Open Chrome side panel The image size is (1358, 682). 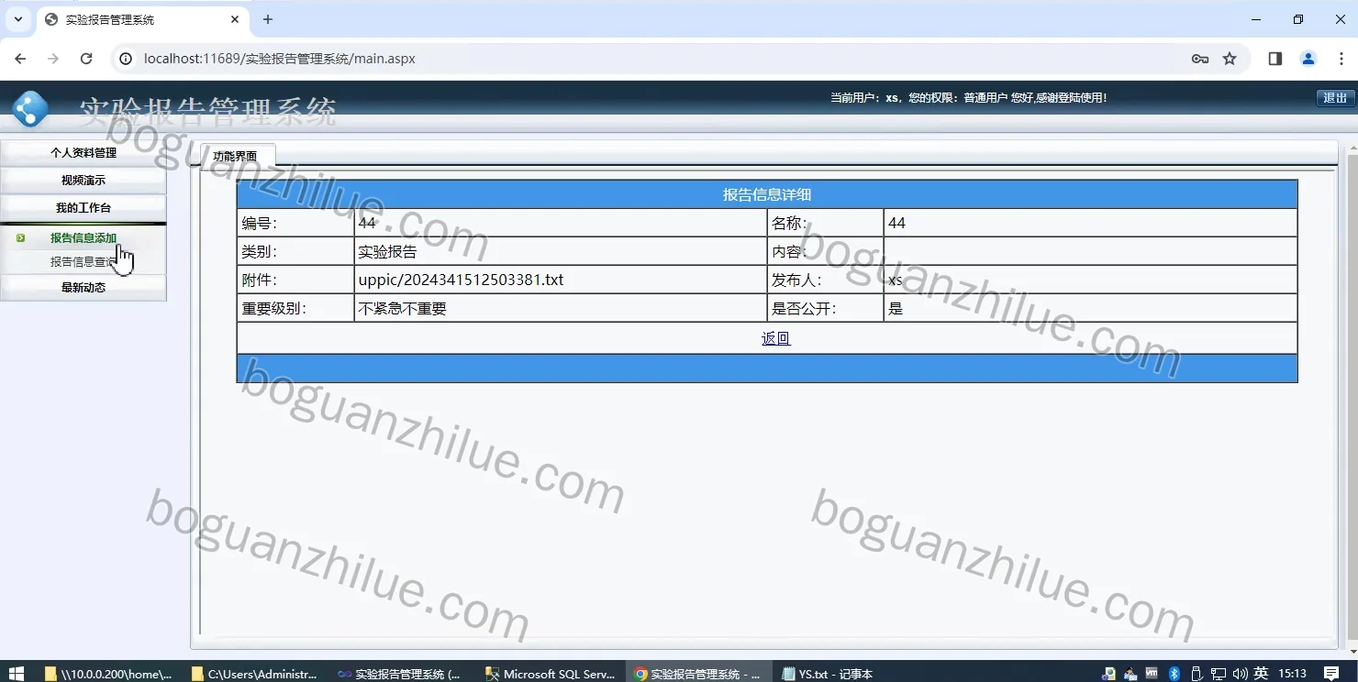point(1275,59)
